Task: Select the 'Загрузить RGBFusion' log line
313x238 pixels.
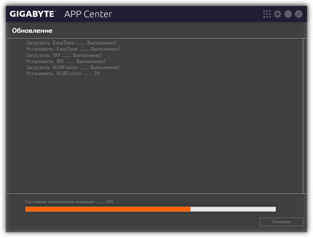Action: click(x=73, y=67)
